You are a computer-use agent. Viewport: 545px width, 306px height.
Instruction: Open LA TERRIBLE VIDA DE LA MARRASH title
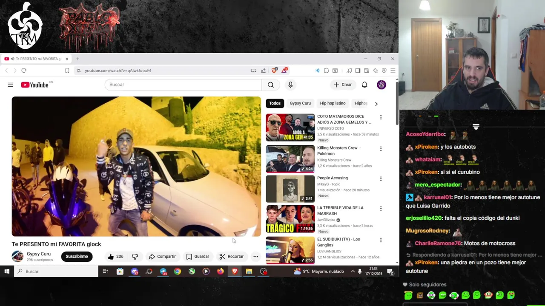click(340, 210)
